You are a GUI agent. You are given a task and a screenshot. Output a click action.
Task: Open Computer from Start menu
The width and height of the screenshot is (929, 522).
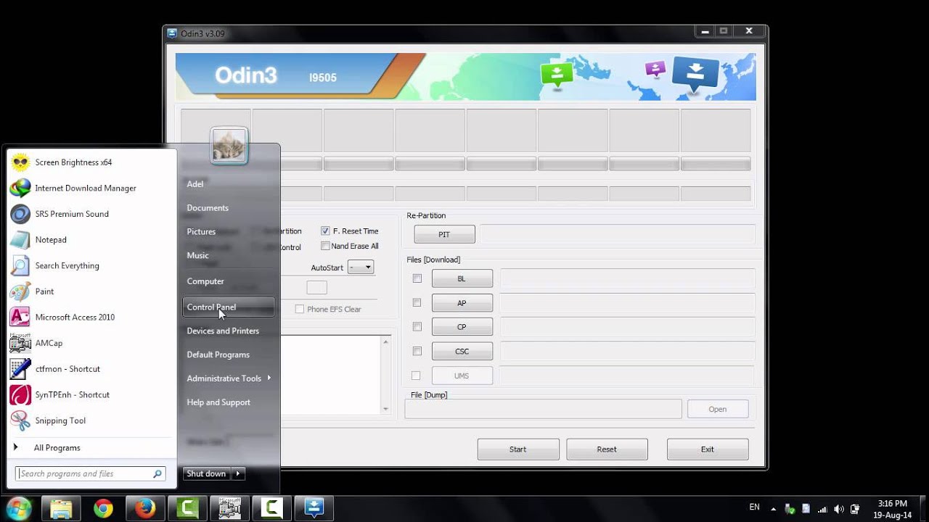tap(228, 281)
